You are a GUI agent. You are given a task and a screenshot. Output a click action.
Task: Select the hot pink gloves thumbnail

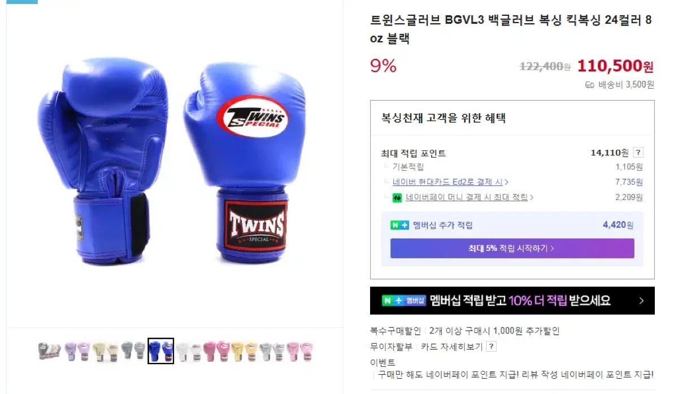[x=216, y=351]
